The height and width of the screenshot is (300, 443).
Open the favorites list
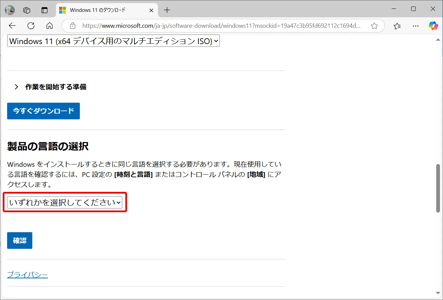397,26
